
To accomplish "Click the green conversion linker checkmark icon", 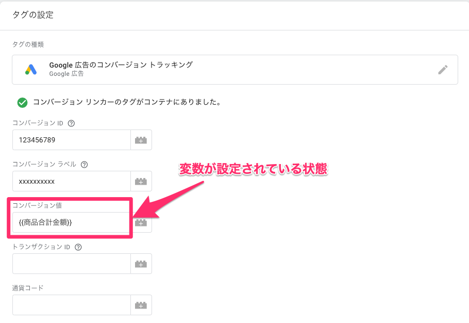I will pyautogui.click(x=22, y=102).
